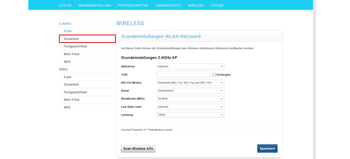The image size is (350, 159).
Task: Expand the 5GHZ sidebar section header
Action: (x=63, y=69)
